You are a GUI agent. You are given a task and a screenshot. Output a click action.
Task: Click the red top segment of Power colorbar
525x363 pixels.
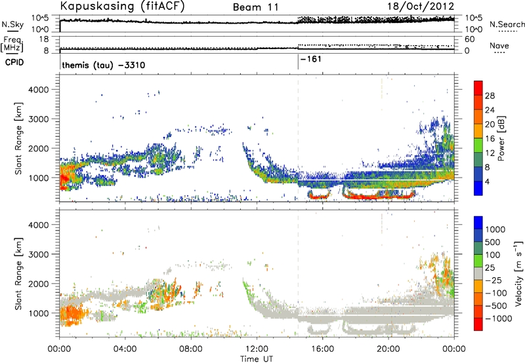pos(478,88)
